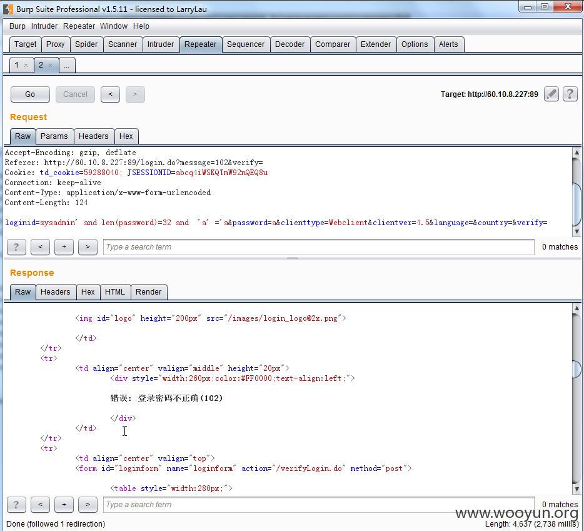584x531 pixels.
Task: Open response Render tab
Action: (149, 292)
